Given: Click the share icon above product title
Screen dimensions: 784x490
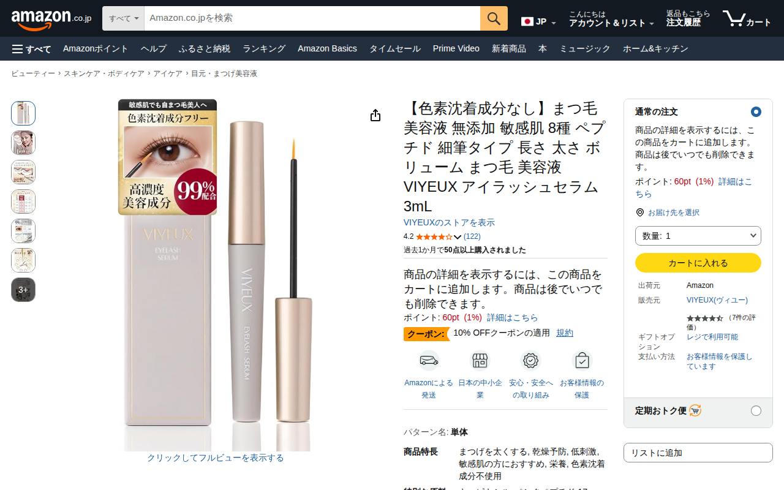Looking at the screenshot, I should point(375,116).
